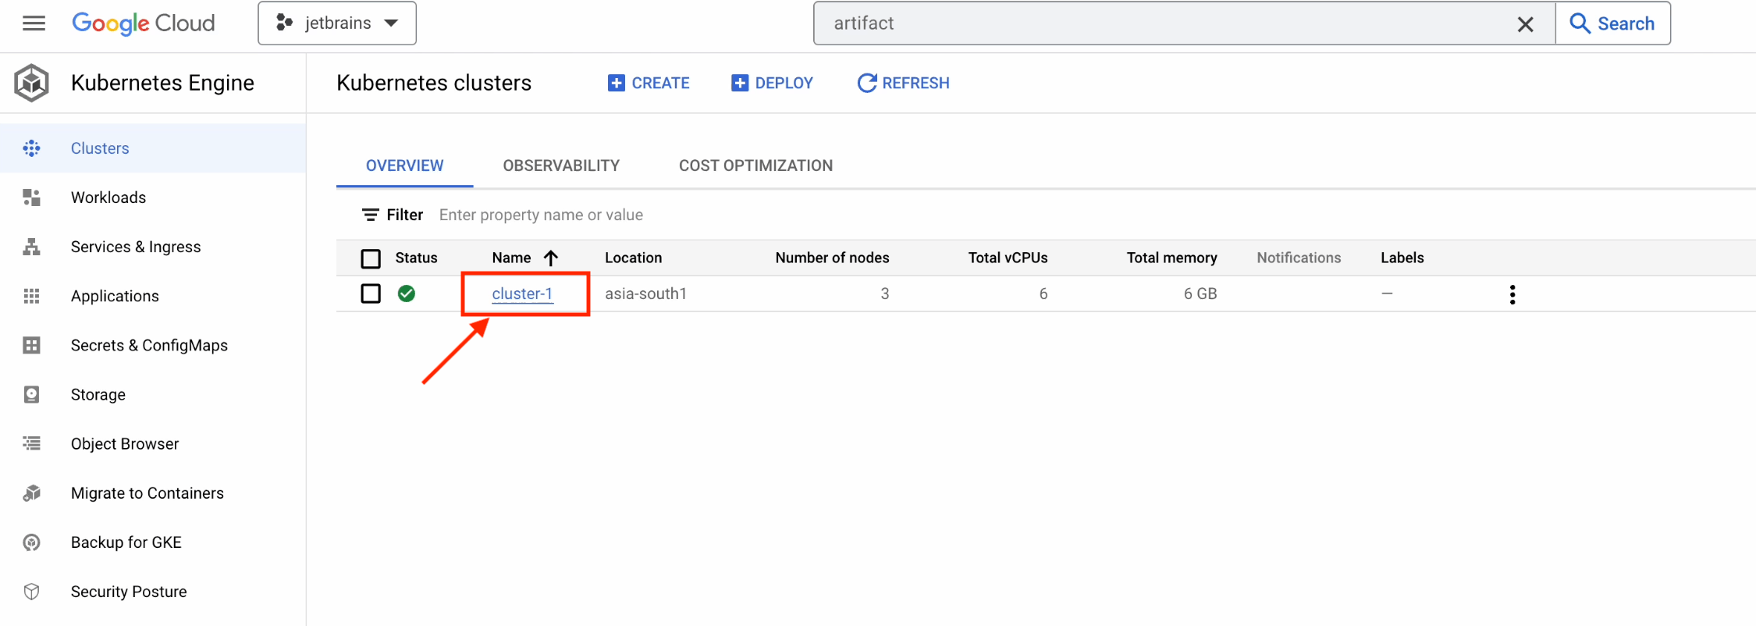Click the Workloads sidebar icon
The height and width of the screenshot is (626, 1756).
pyautogui.click(x=31, y=197)
